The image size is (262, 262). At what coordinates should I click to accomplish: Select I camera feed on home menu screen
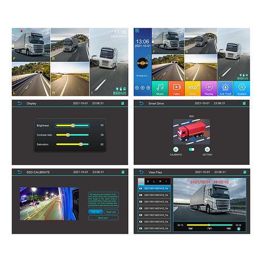[x=234, y=54]
